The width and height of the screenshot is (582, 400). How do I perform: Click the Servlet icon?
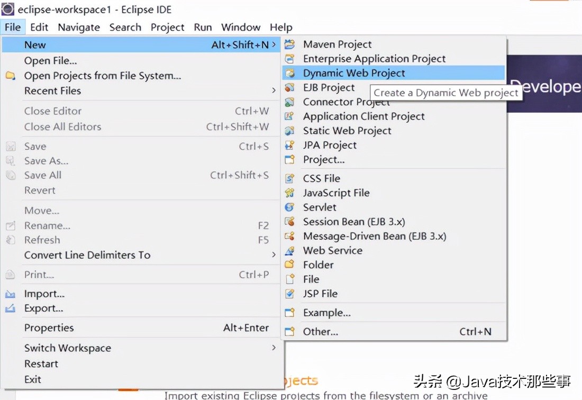289,207
